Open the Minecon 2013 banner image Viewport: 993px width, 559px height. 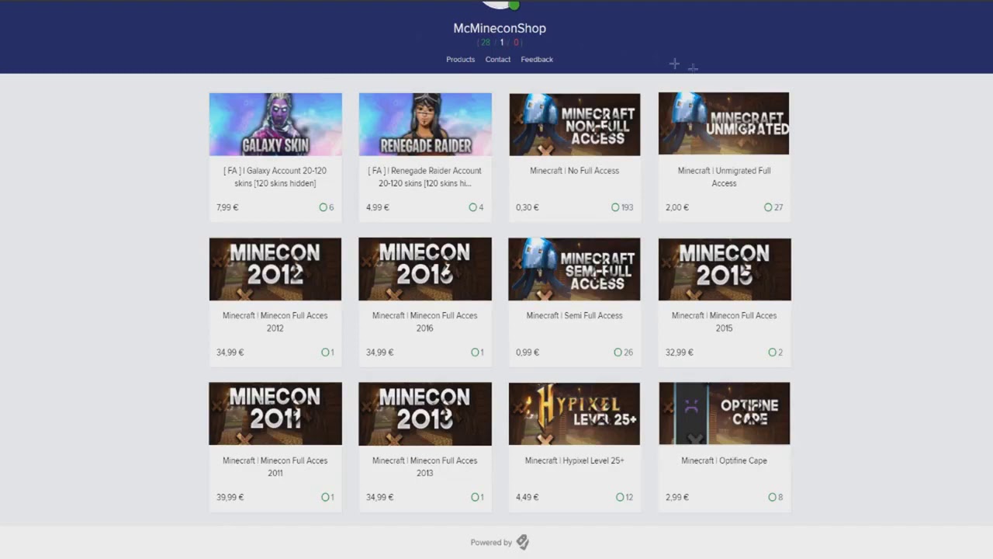pyautogui.click(x=425, y=414)
